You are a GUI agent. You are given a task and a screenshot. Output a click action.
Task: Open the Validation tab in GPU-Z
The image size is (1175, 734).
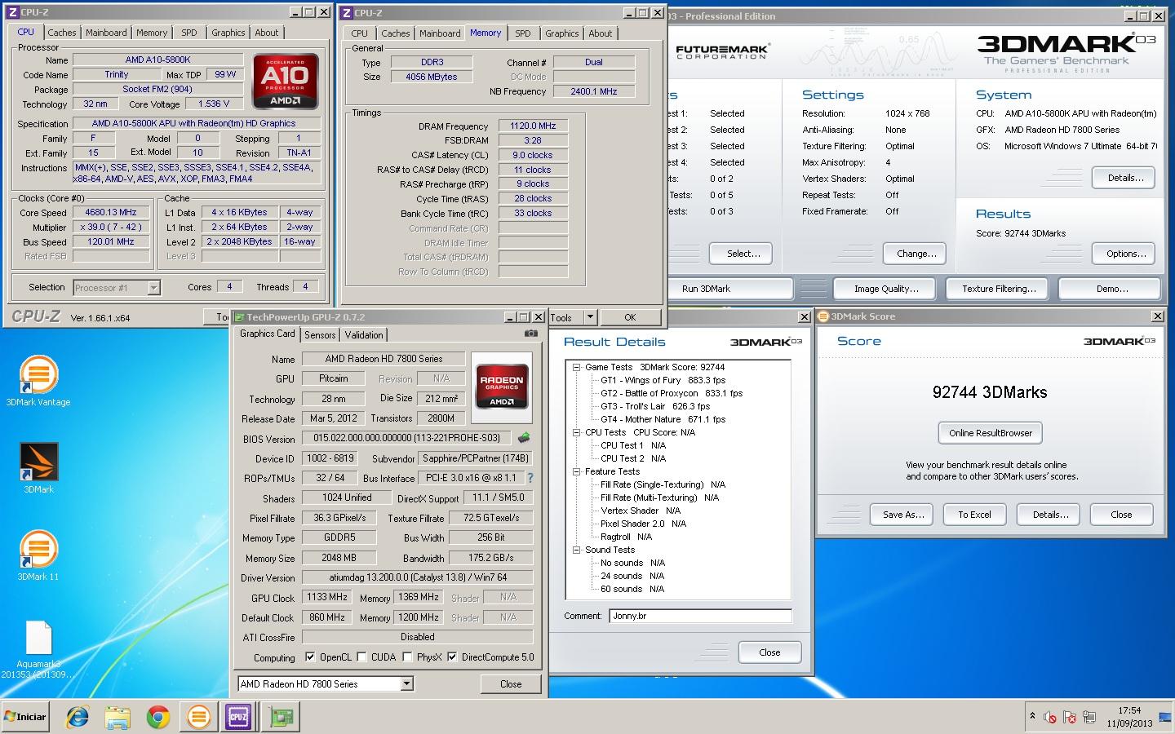tap(364, 335)
